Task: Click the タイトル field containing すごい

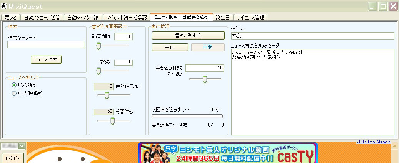Action: [x=313, y=36]
